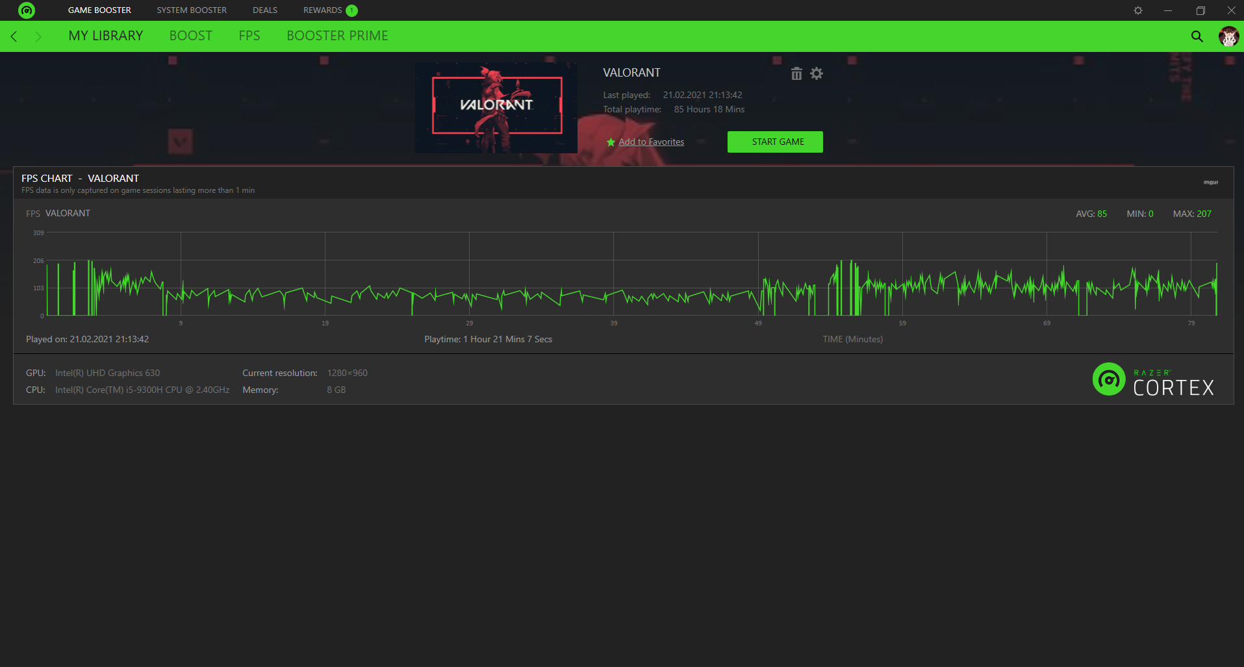Click the Start Game button
This screenshot has width=1244, height=667.
775,142
